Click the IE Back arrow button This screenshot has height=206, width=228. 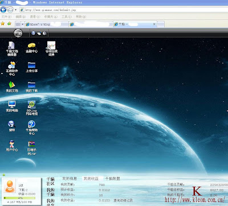click(x=3, y=10)
